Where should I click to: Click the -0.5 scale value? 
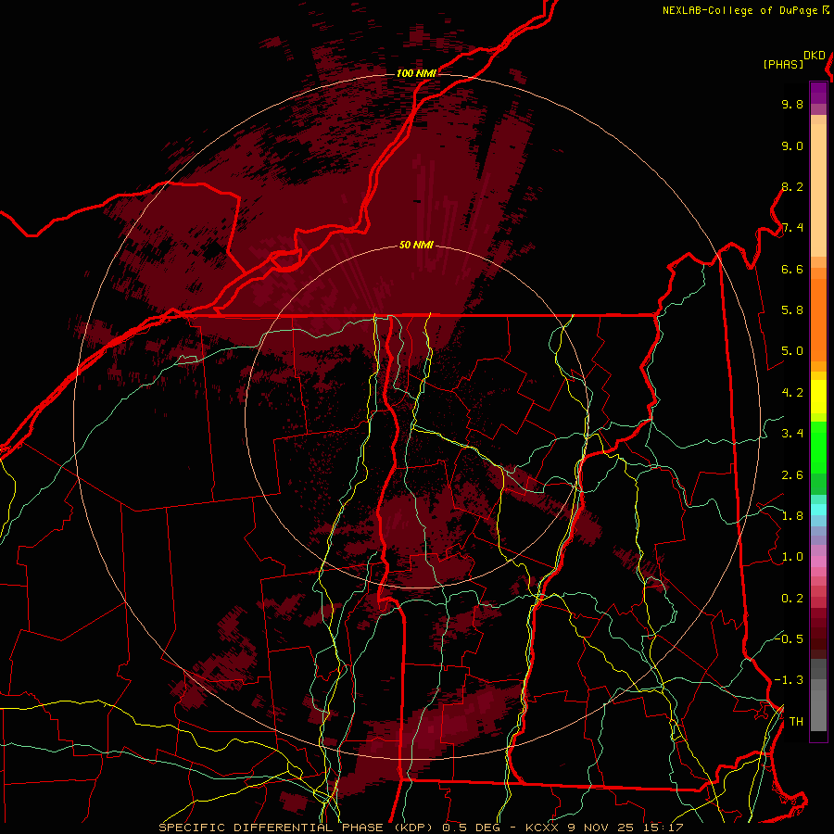pyautogui.click(x=789, y=638)
